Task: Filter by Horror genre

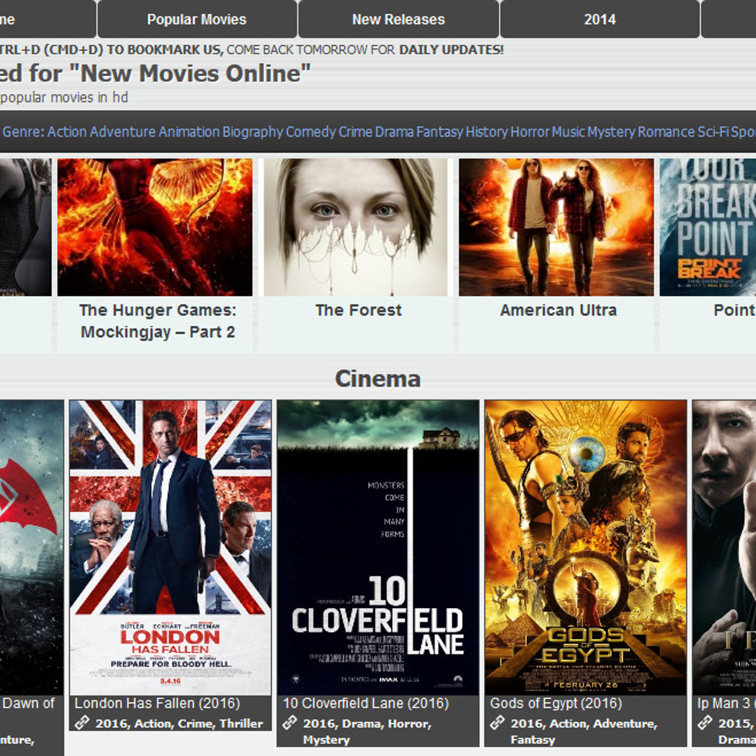Action: click(530, 132)
